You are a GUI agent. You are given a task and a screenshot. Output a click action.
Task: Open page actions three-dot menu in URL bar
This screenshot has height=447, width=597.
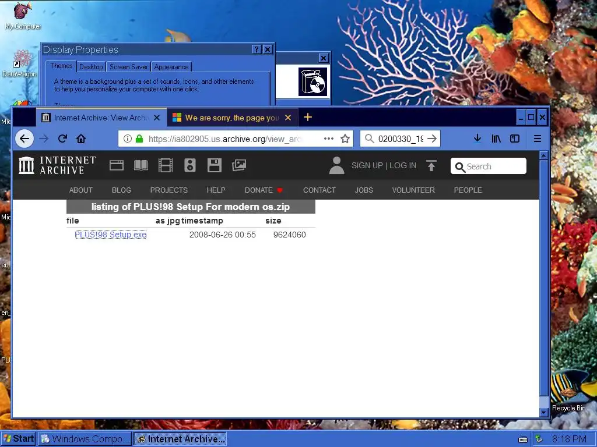(329, 139)
